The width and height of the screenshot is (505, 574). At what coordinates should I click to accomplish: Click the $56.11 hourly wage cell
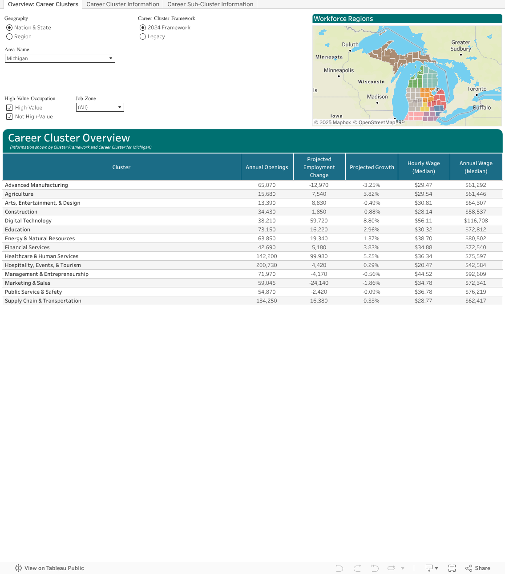424,221
